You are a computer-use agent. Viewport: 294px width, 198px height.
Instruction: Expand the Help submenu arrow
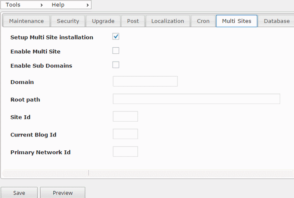coord(87,5)
